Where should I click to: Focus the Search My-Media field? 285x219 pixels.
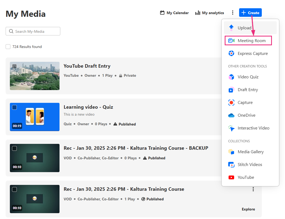click(x=33, y=31)
